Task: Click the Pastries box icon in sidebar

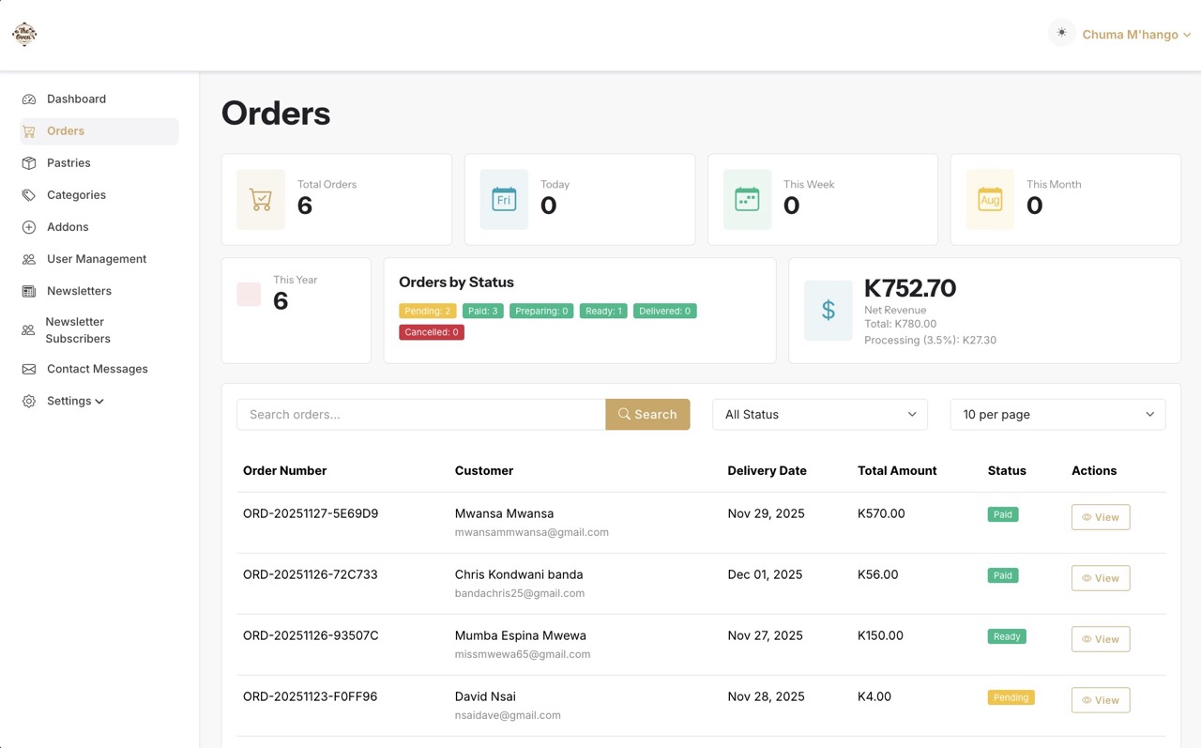Action: click(x=29, y=163)
